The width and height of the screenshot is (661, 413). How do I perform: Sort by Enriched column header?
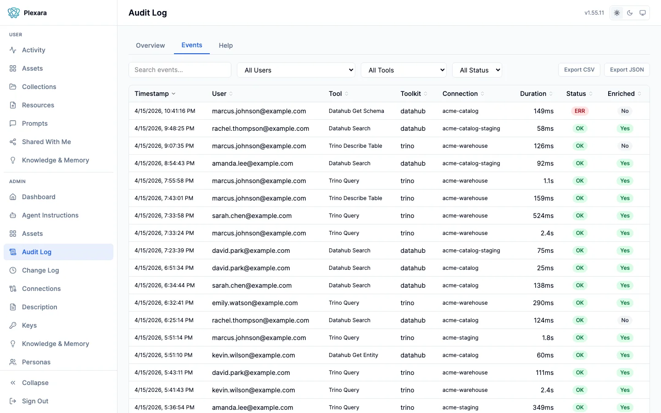click(624, 94)
